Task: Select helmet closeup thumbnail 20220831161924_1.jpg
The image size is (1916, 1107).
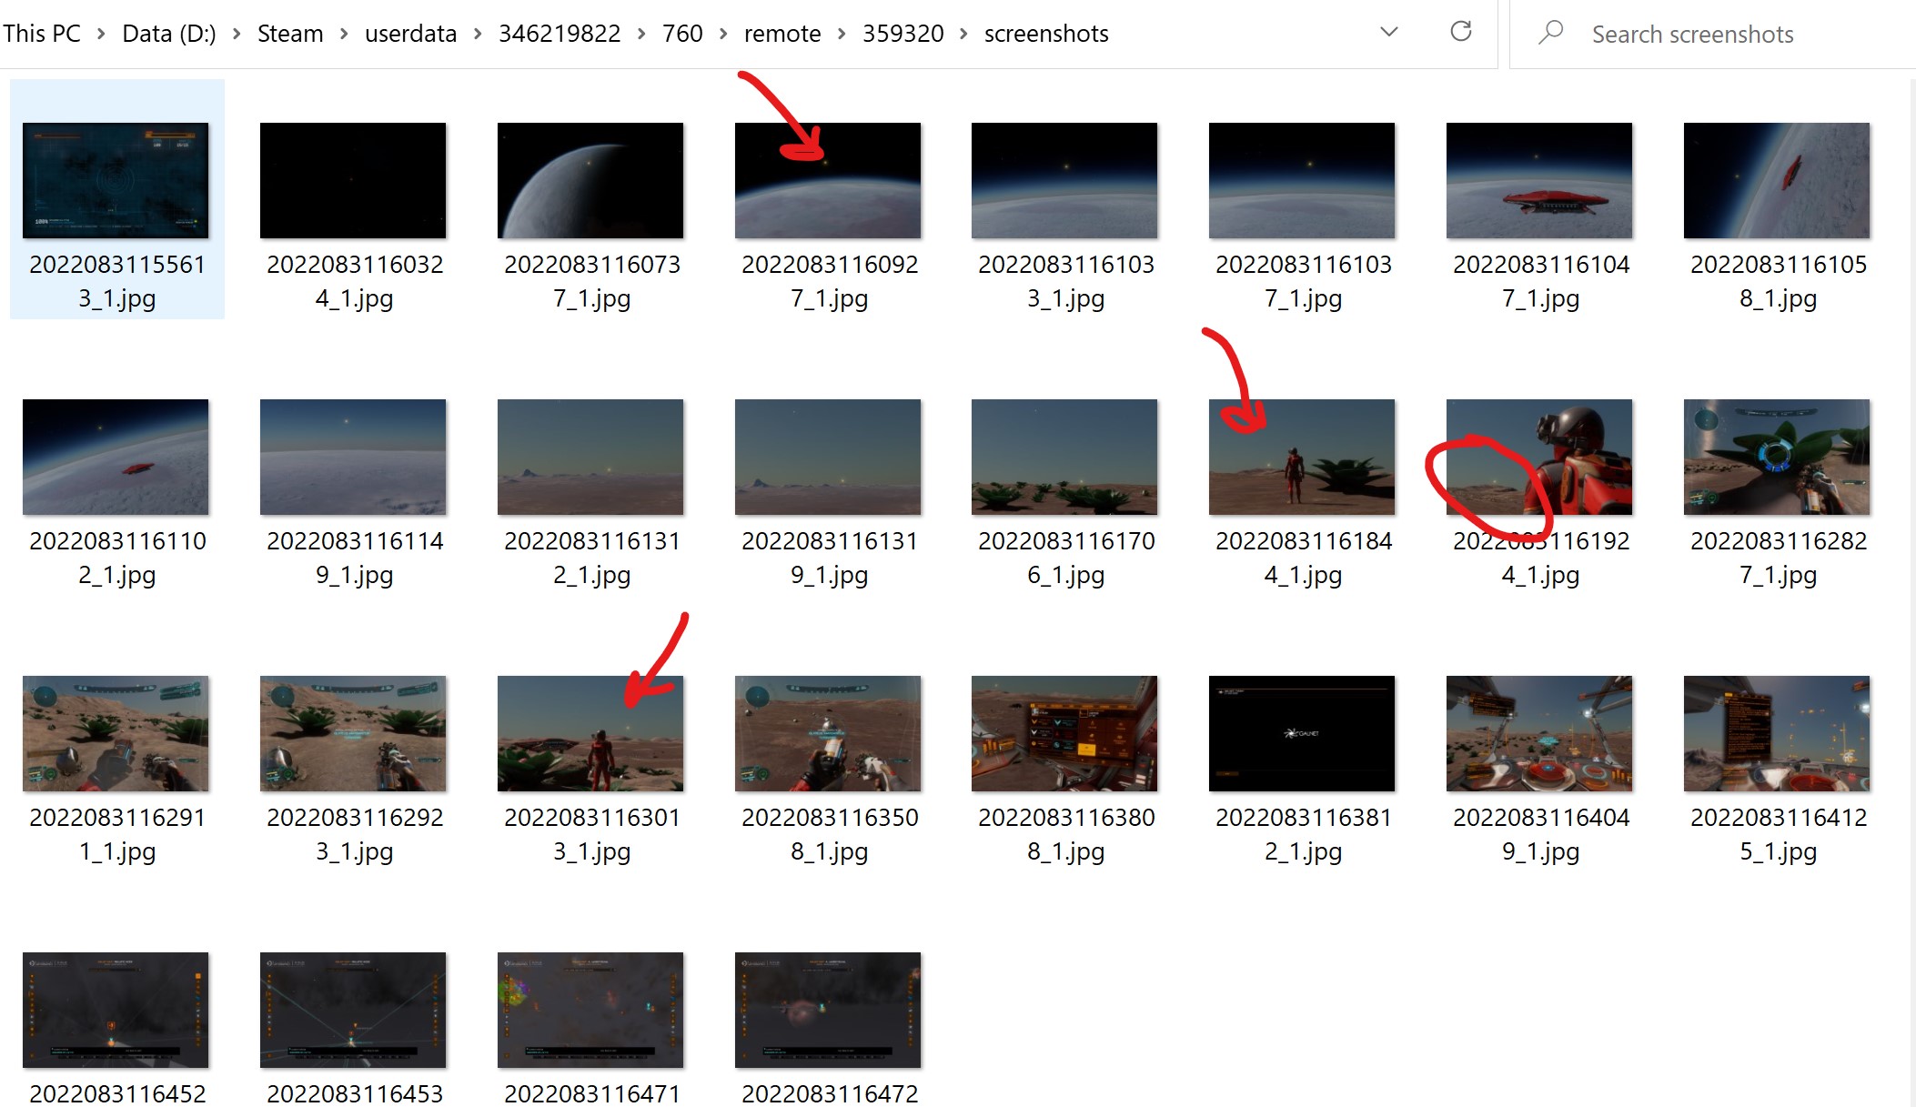Action: 1539,457
